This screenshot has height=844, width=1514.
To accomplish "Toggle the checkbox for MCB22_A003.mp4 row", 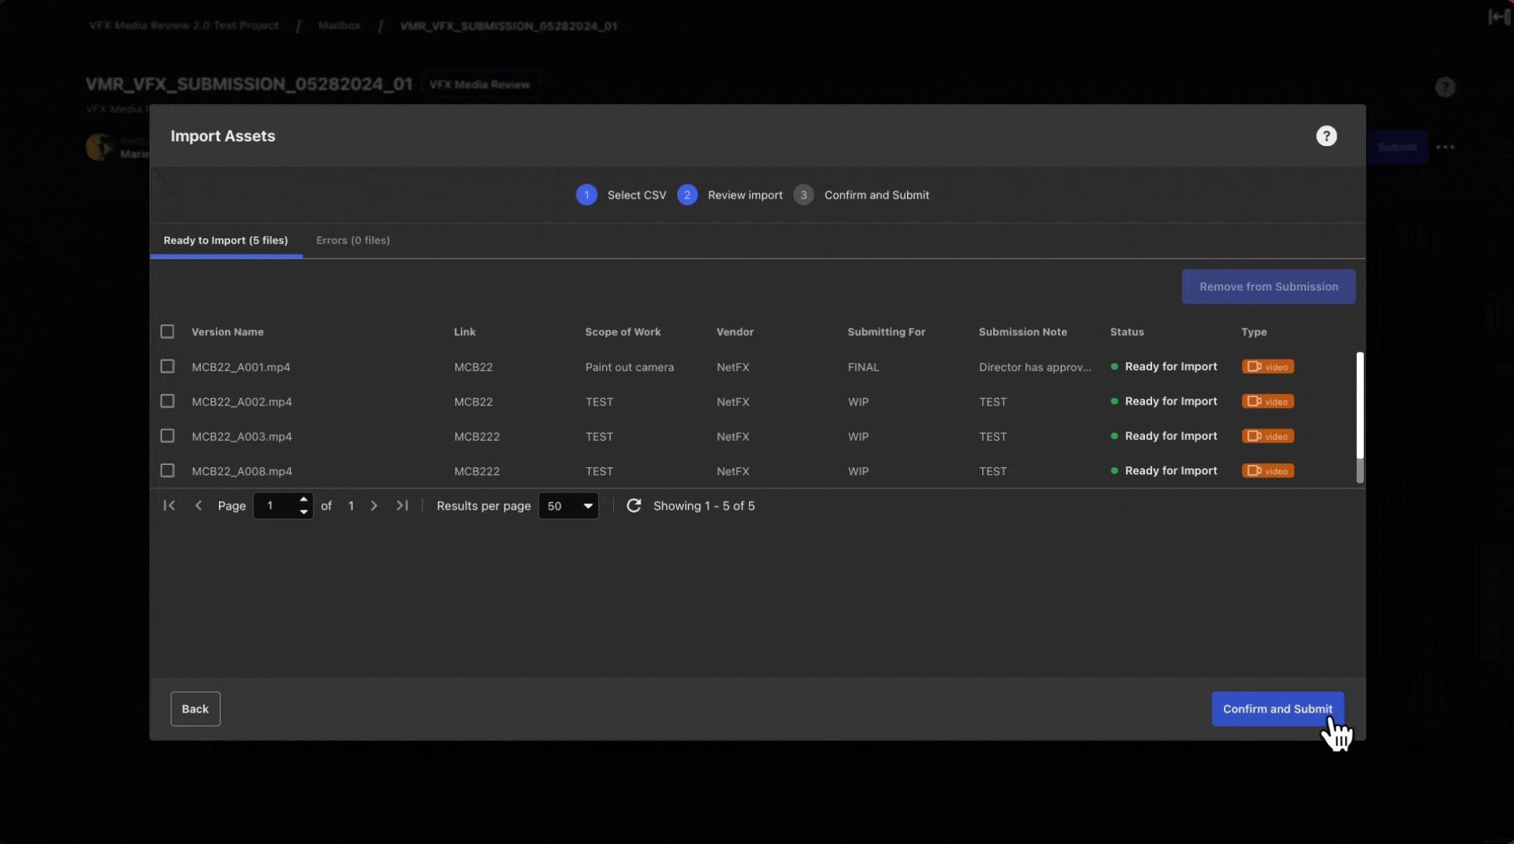I will click(167, 435).
